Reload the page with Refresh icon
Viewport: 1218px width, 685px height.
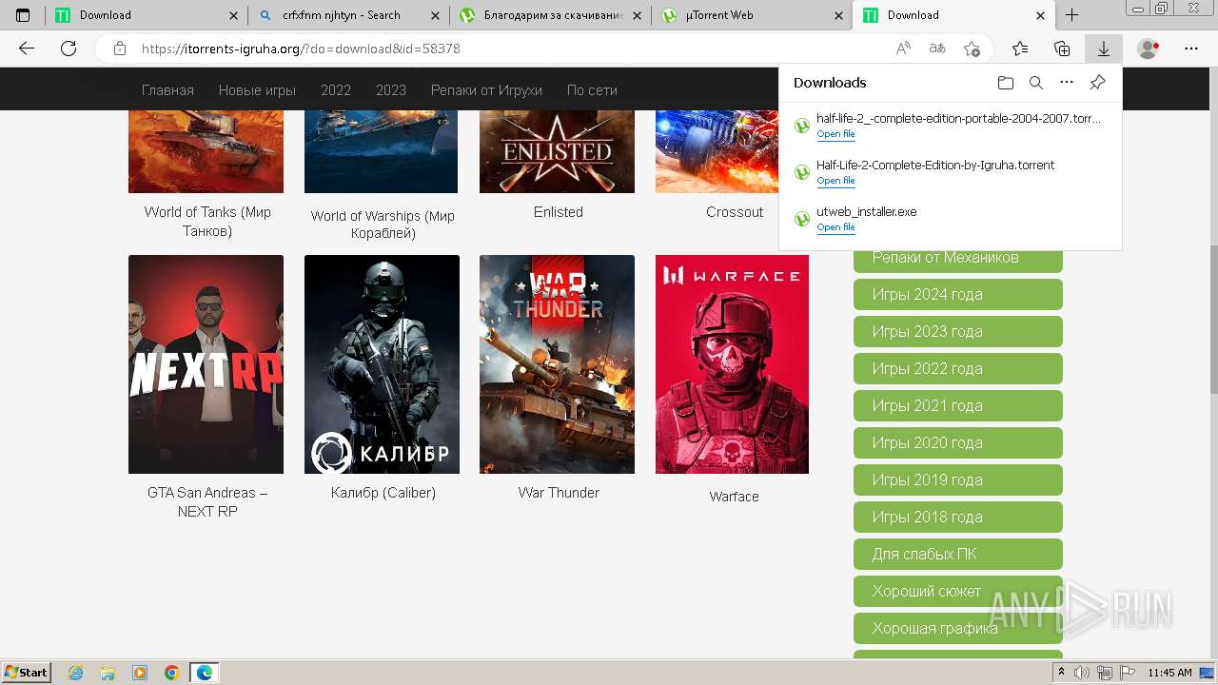[69, 49]
